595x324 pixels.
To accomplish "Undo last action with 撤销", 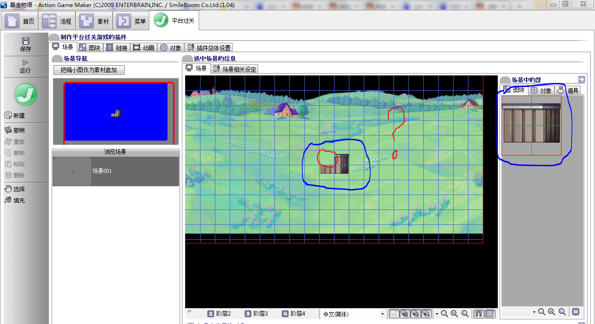I will pos(15,130).
